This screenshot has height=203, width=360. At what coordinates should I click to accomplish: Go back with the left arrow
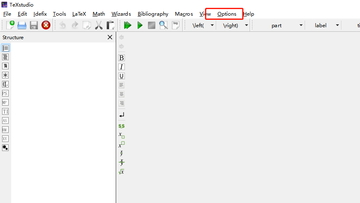click(x=122, y=37)
